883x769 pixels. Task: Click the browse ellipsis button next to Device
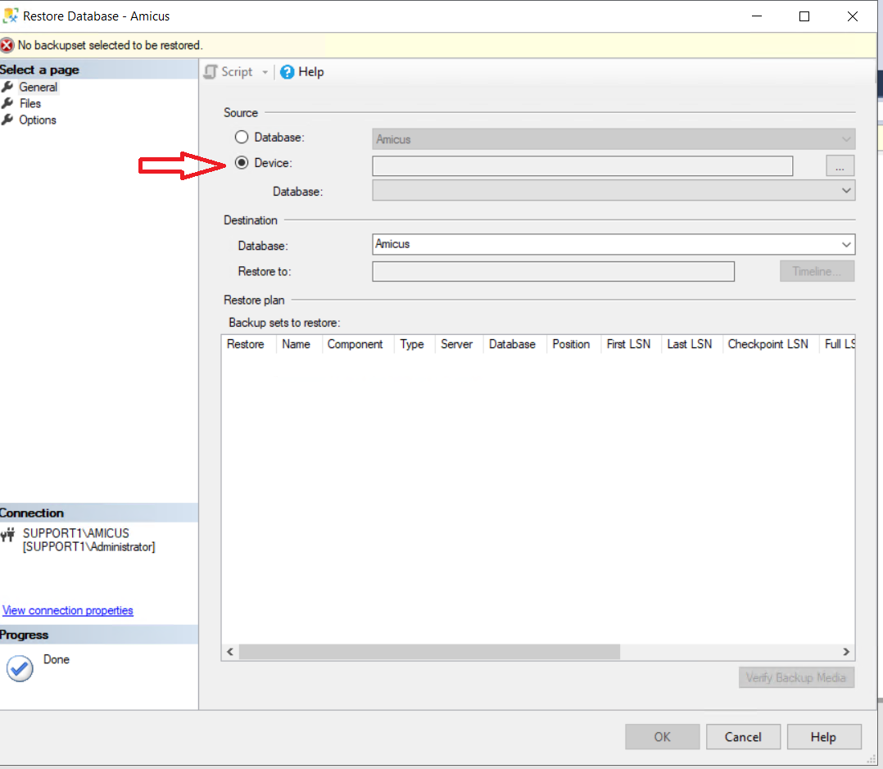(x=840, y=165)
